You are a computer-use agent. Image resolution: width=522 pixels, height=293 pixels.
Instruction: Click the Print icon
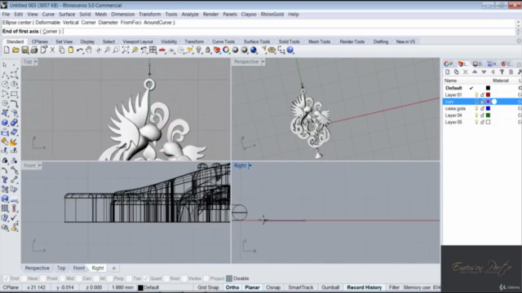coord(34,50)
